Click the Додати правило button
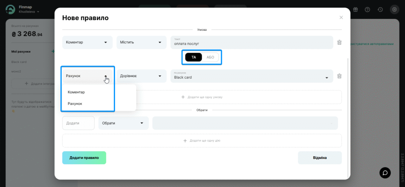405x187 pixels. click(x=84, y=157)
